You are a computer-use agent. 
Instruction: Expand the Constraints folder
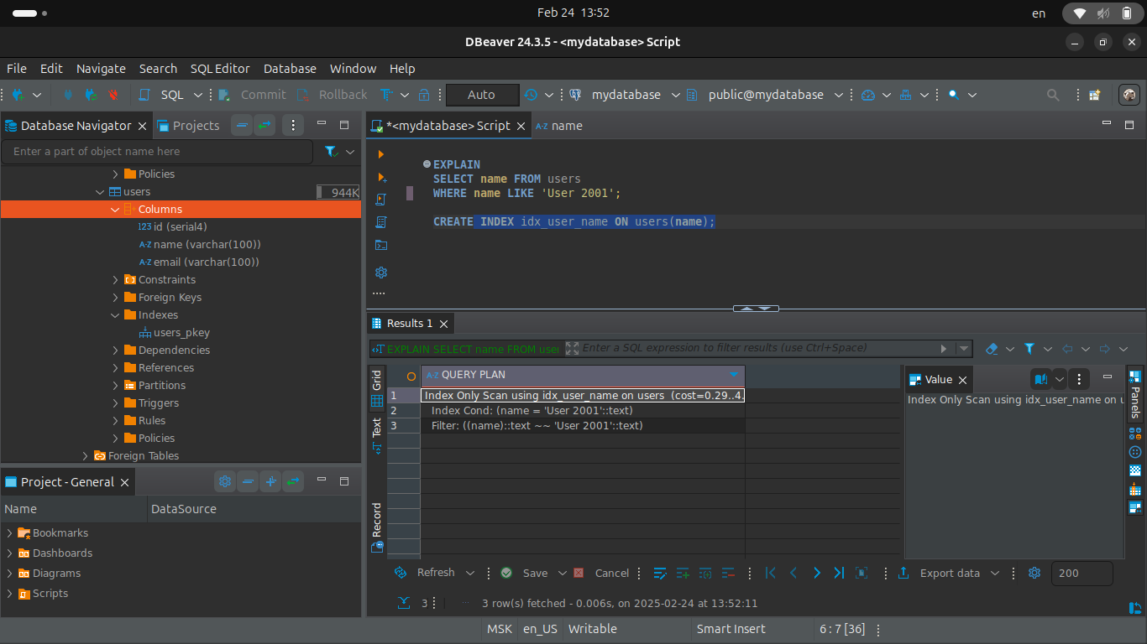click(116, 280)
